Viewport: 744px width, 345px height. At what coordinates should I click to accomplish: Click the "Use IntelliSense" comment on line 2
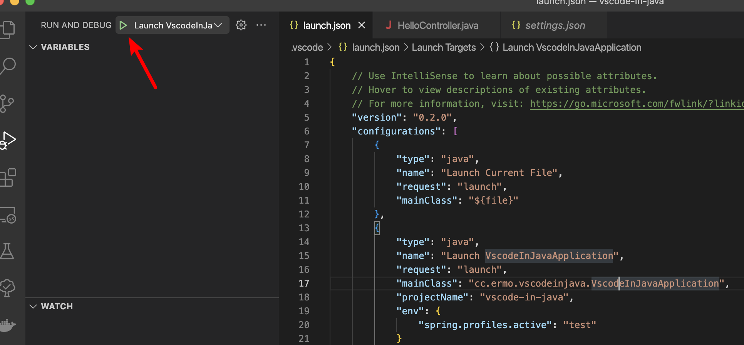(x=504, y=76)
